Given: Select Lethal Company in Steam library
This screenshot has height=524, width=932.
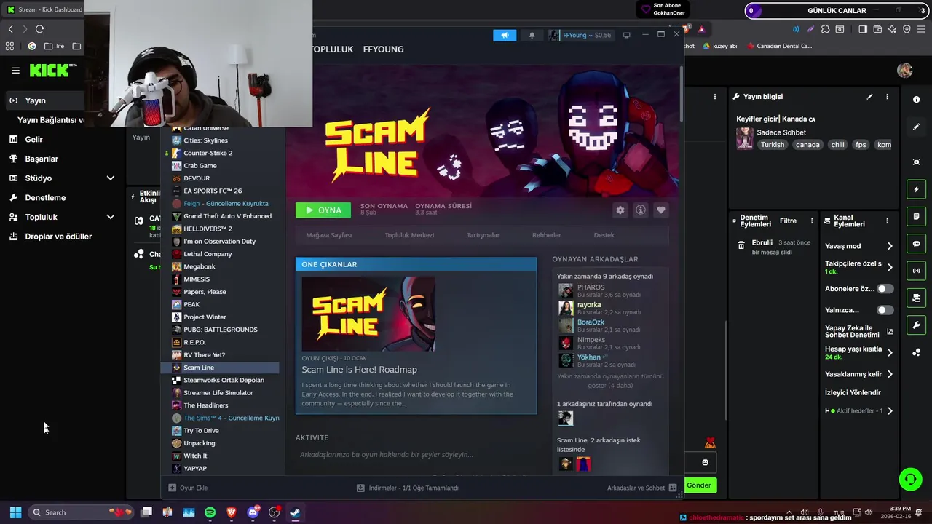Looking at the screenshot, I should click(x=208, y=254).
